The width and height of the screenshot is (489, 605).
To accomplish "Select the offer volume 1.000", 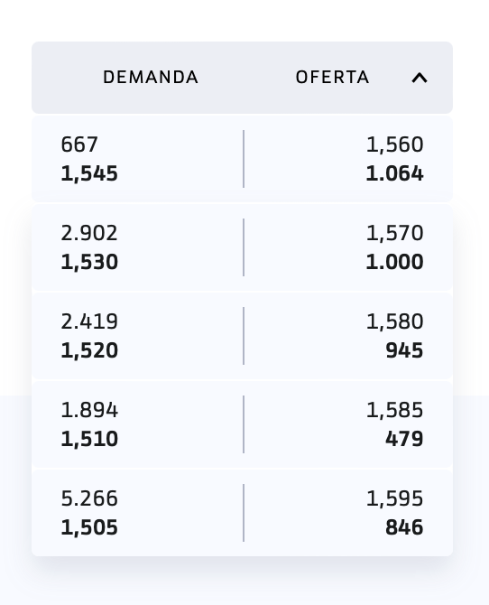I will [x=394, y=262].
